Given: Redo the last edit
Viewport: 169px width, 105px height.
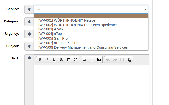Looking at the screenshot, I should [115, 60].
